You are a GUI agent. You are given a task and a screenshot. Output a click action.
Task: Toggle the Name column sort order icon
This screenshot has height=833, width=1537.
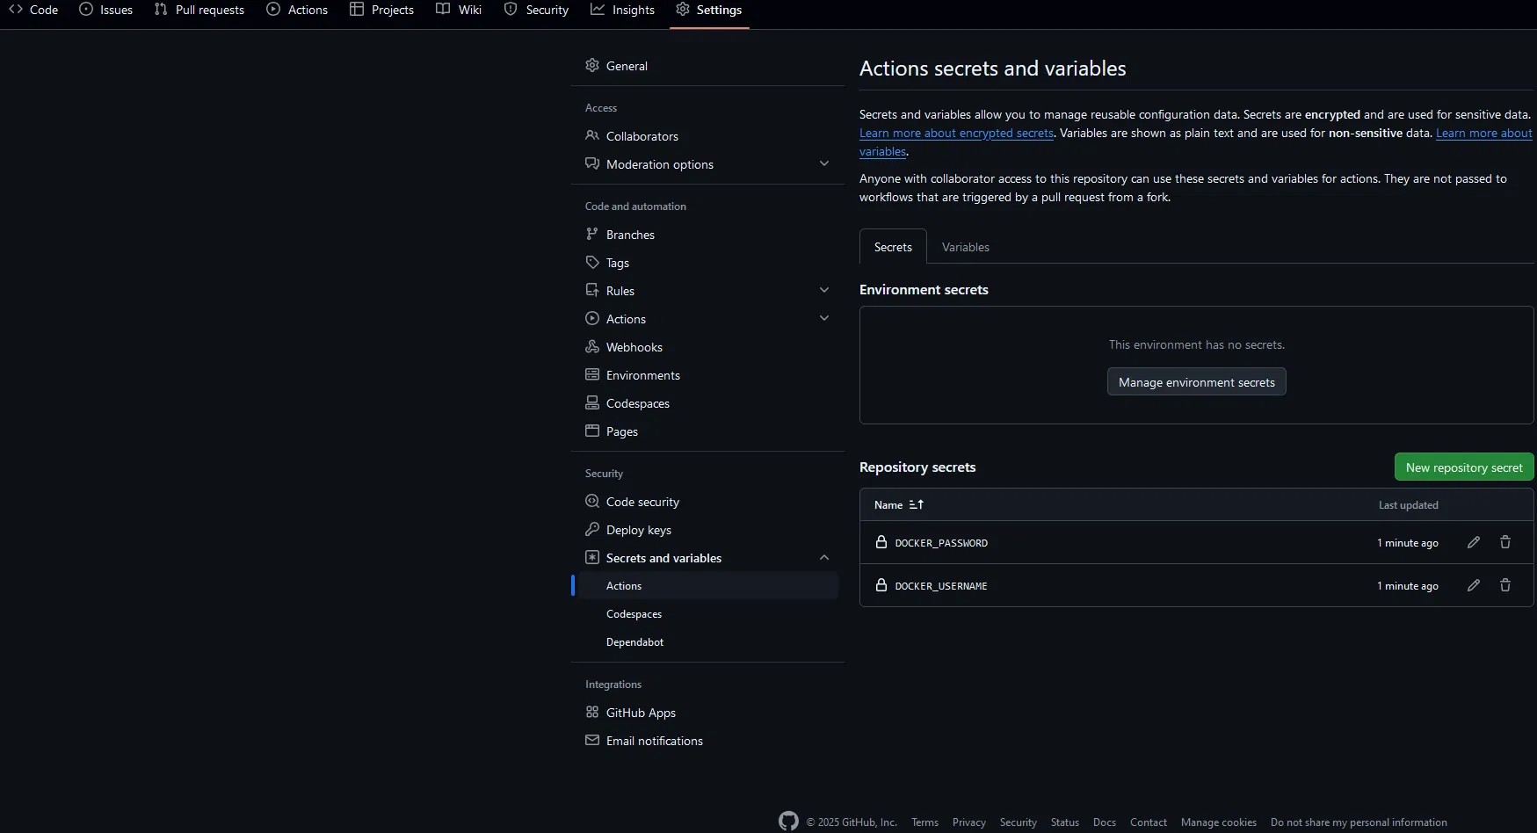pos(917,505)
